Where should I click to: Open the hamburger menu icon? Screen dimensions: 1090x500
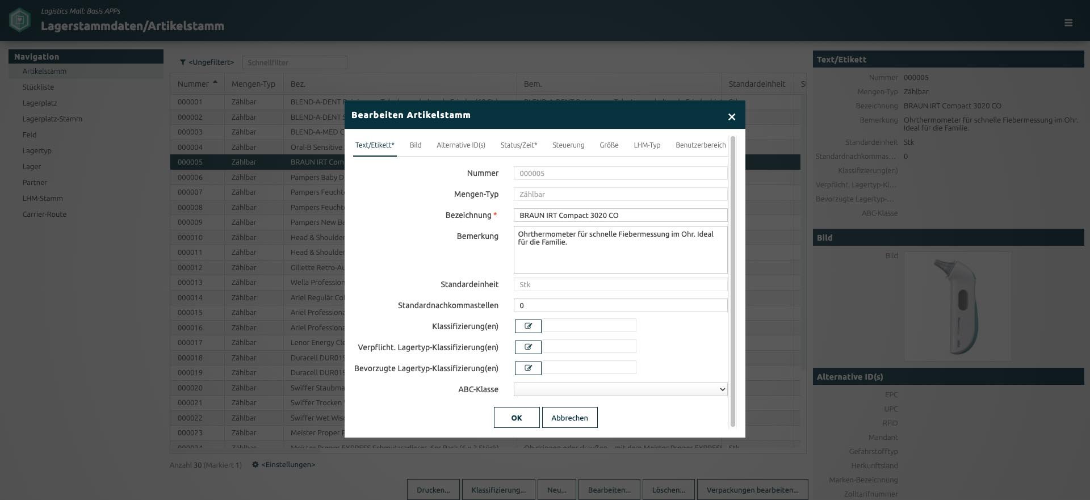pyautogui.click(x=1068, y=23)
